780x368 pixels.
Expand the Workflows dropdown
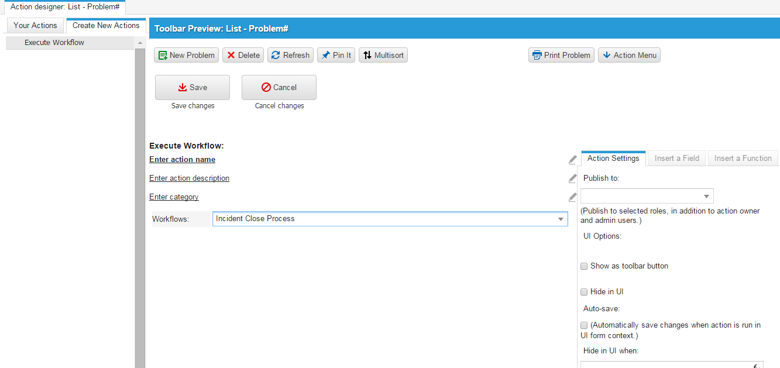[x=560, y=218]
